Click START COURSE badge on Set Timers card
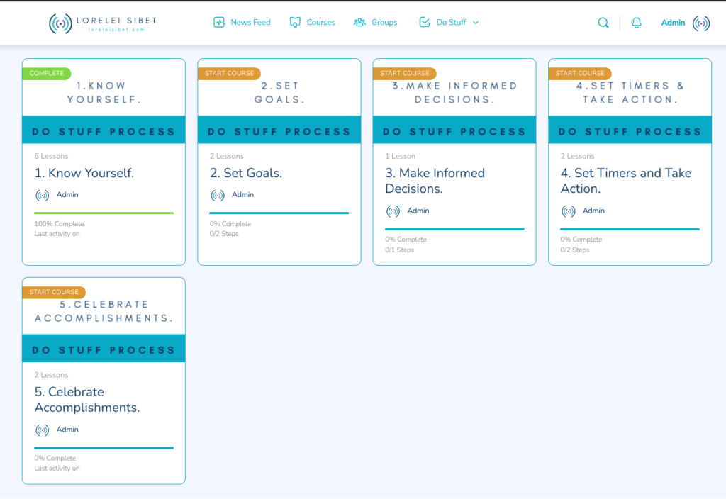Viewport: 726px width, 499px height. coord(580,73)
